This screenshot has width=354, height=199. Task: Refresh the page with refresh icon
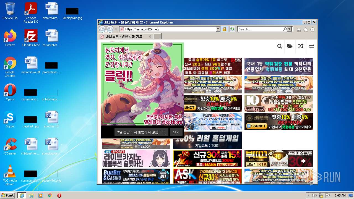(232, 29)
